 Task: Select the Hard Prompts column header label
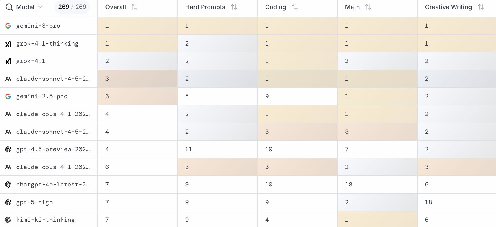[205, 7]
